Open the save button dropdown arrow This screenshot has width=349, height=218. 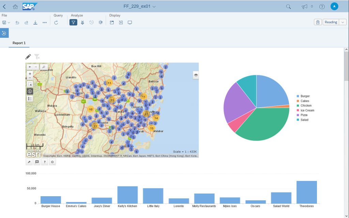click(9, 22)
